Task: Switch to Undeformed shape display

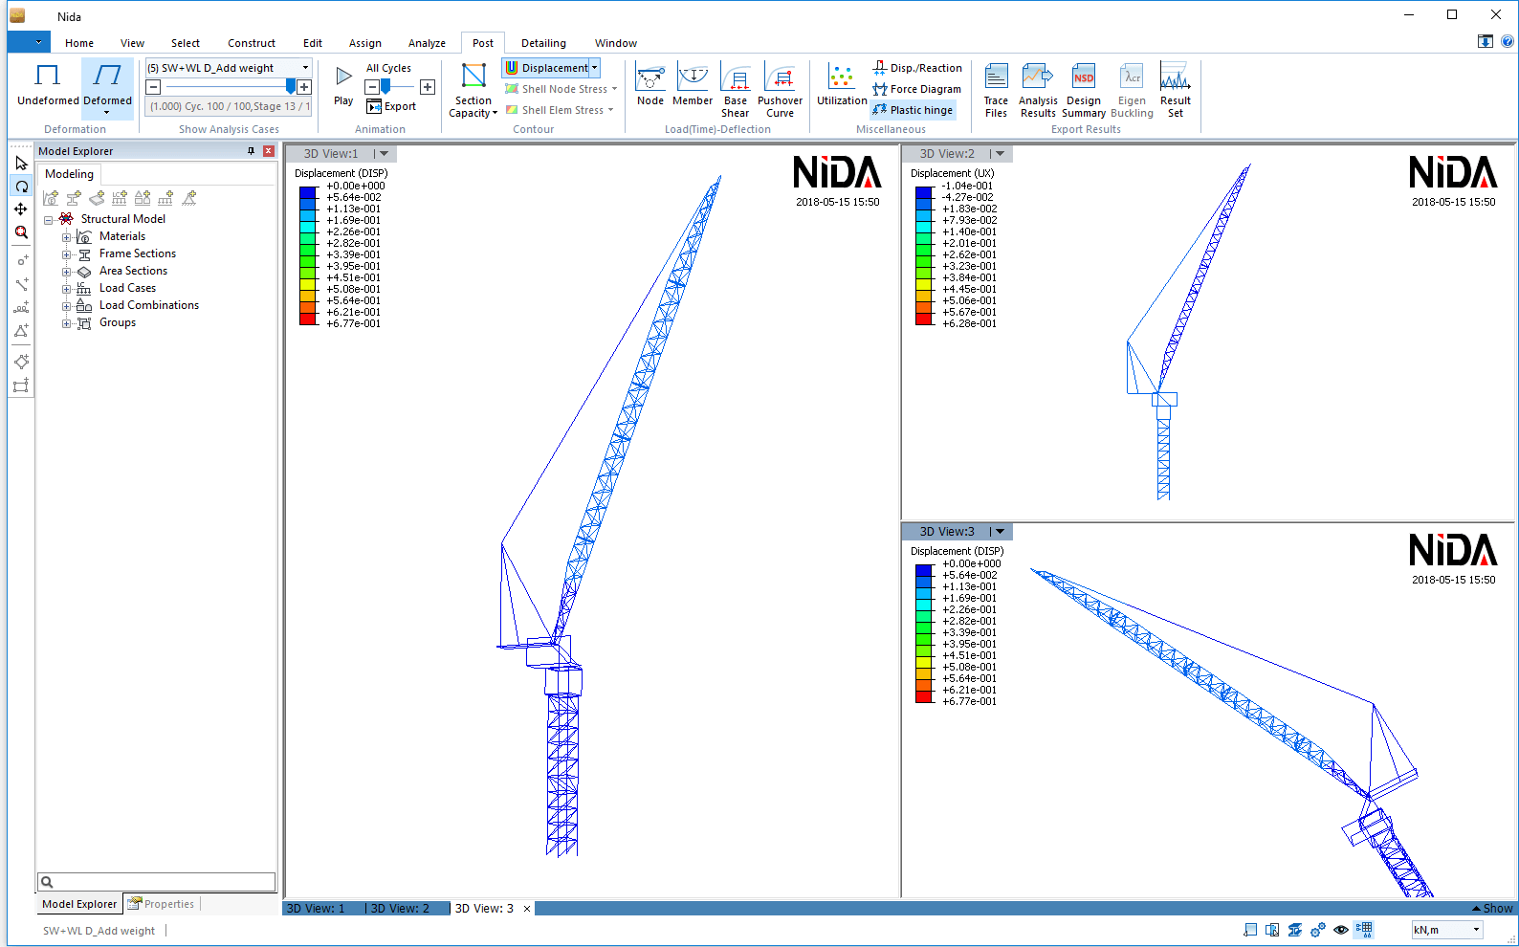Action: pyautogui.click(x=48, y=85)
